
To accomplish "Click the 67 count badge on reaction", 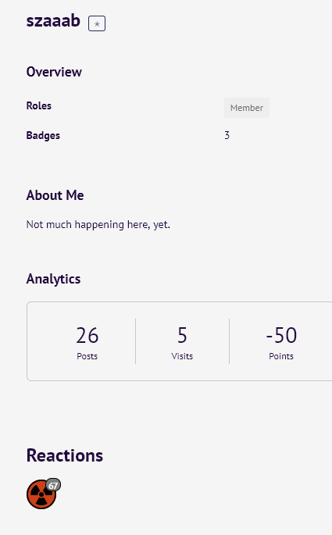I will [x=53, y=485].
